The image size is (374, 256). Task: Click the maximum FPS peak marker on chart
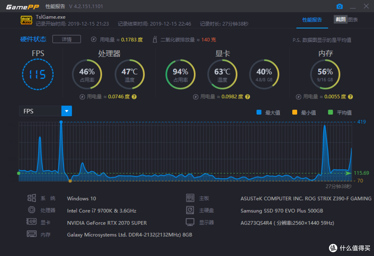pyautogui.click(x=61, y=122)
